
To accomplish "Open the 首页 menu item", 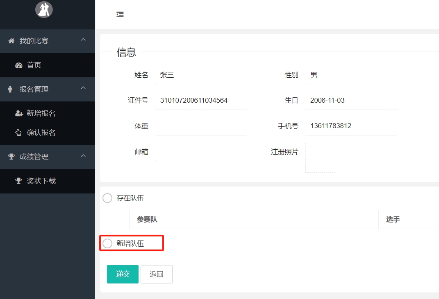I will (34, 65).
